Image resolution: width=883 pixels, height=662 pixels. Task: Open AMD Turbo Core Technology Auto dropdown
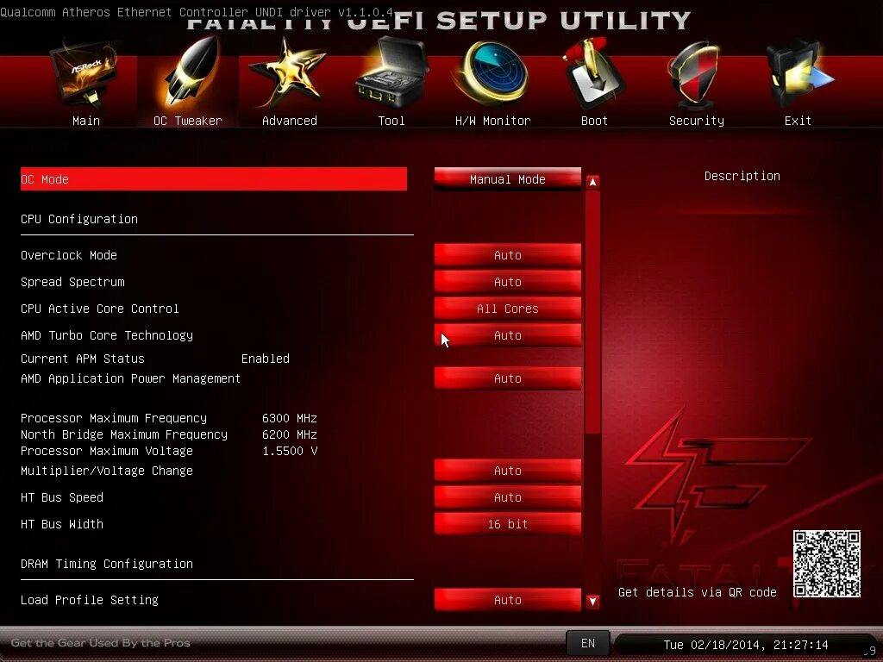tap(507, 335)
